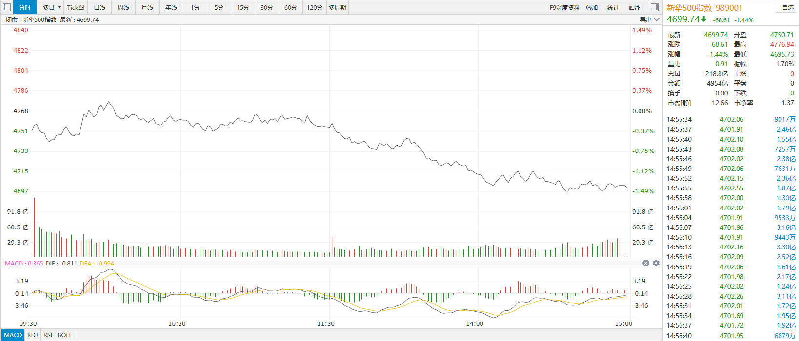Image resolution: width=800 pixels, height=341 pixels.
Task: Click the 开盘 value 4750.71
Action: pos(782,35)
